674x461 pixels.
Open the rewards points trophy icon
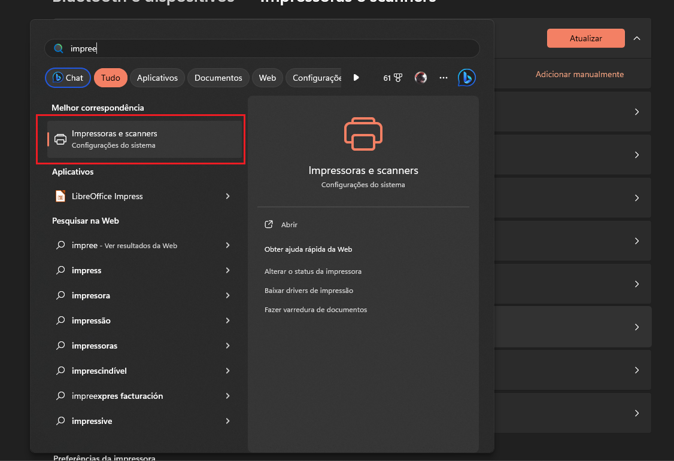point(397,78)
